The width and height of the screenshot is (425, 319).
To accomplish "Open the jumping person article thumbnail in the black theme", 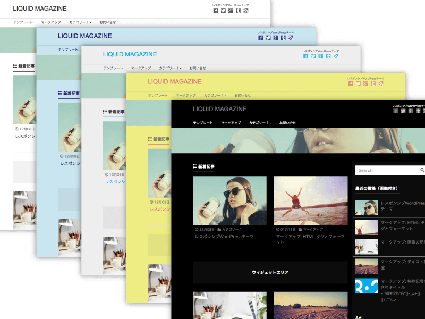I will click(x=311, y=200).
